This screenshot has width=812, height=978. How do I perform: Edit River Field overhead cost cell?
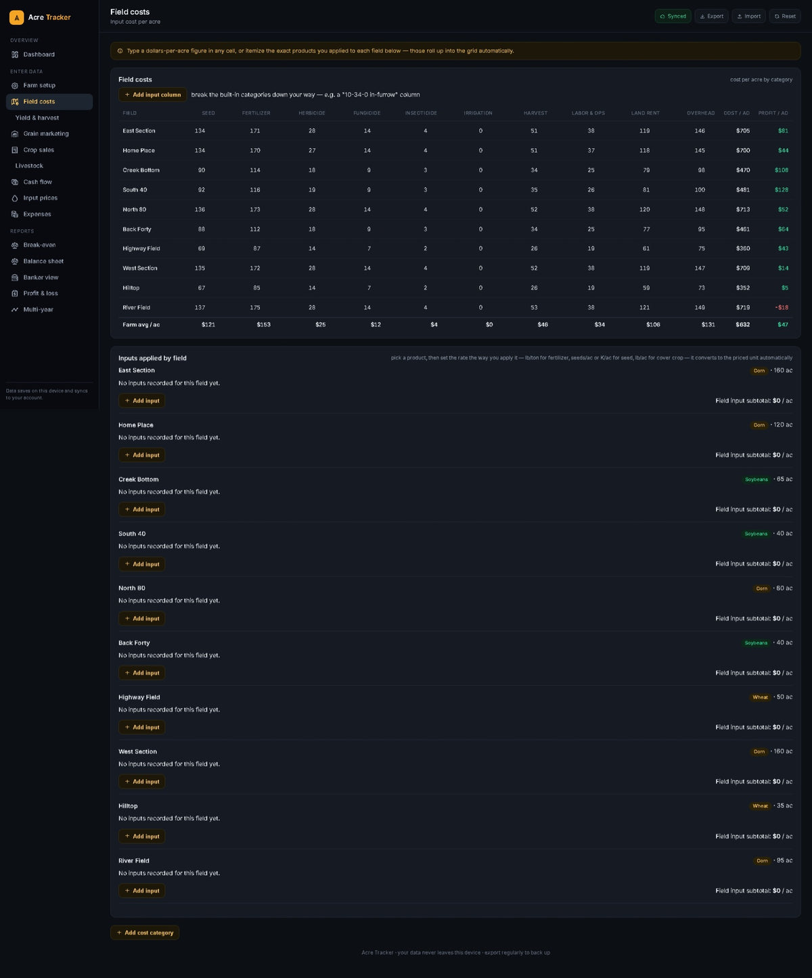click(x=700, y=308)
